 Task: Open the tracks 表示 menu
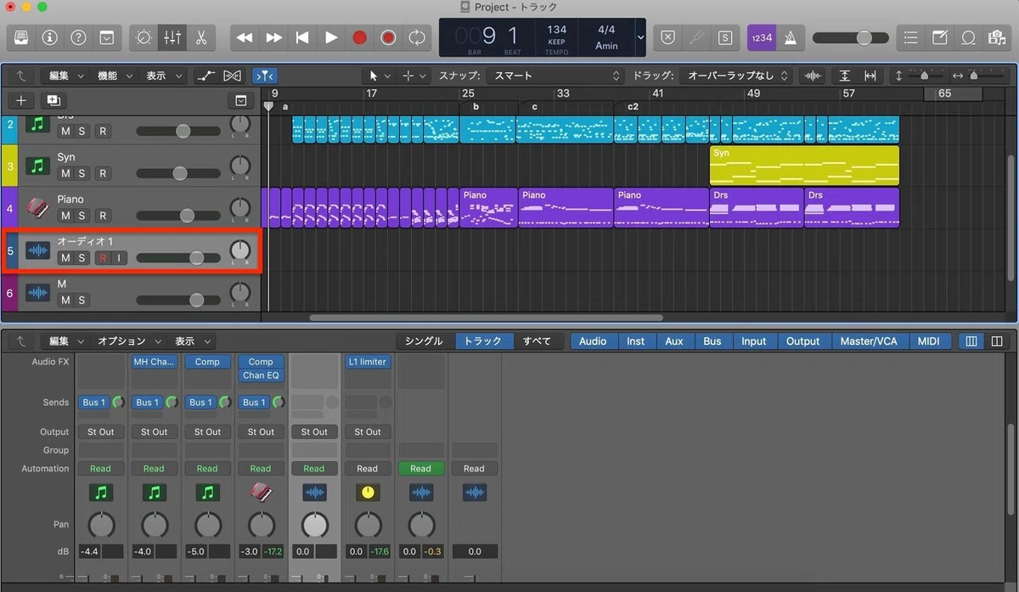(x=163, y=76)
